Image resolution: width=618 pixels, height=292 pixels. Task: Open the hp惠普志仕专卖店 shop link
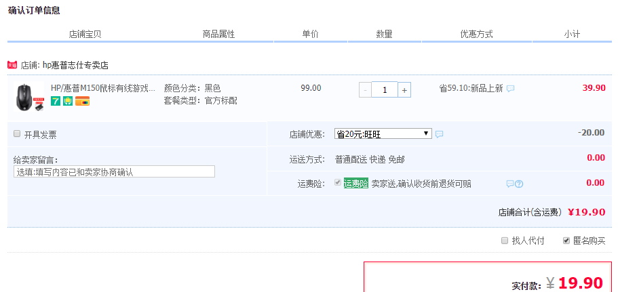[75, 65]
